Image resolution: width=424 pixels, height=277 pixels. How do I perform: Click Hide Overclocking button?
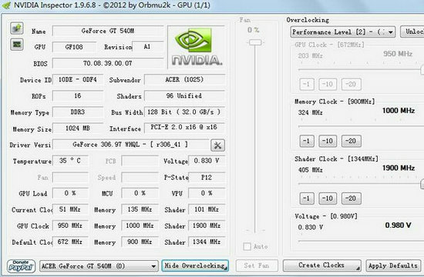click(195, 266)
